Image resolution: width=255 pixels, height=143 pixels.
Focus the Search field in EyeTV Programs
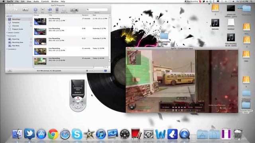pos(97,10)
